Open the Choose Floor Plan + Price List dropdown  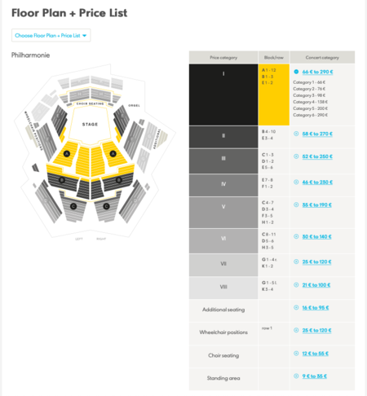(51, 35)
